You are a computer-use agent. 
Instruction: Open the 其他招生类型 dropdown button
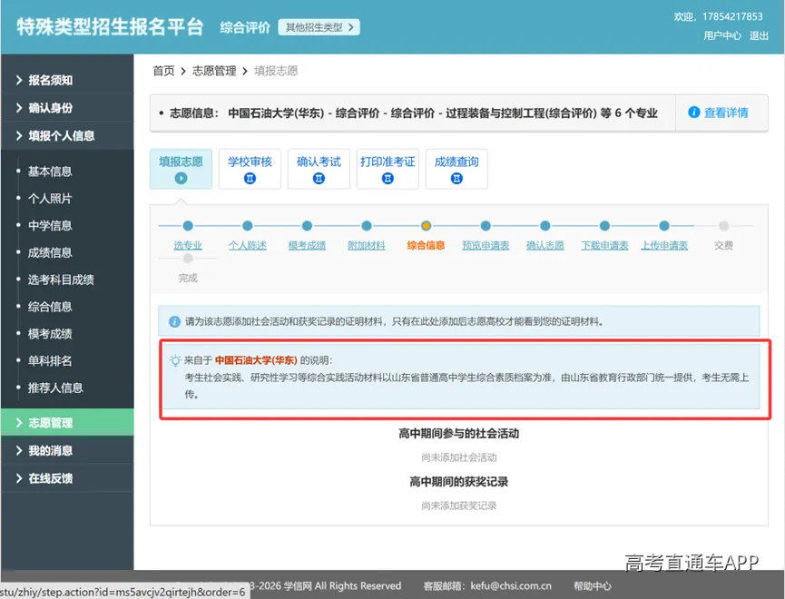[319, 27]
